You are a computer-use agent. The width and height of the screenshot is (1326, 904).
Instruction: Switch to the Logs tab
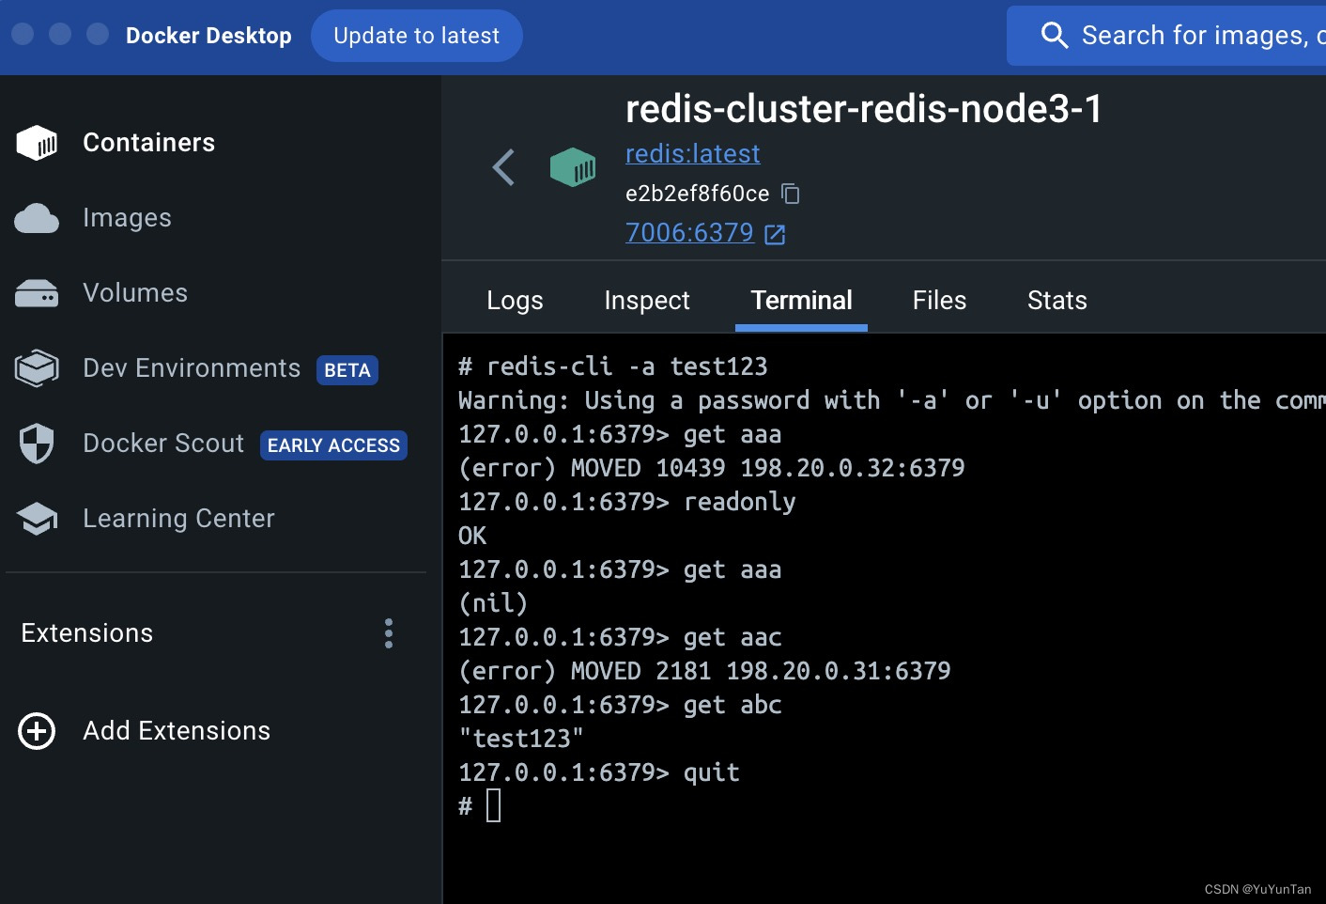[515, 301]
